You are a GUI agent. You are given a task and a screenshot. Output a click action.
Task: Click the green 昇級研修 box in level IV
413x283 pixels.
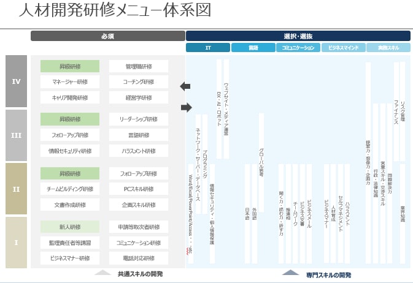click(70, 66)
